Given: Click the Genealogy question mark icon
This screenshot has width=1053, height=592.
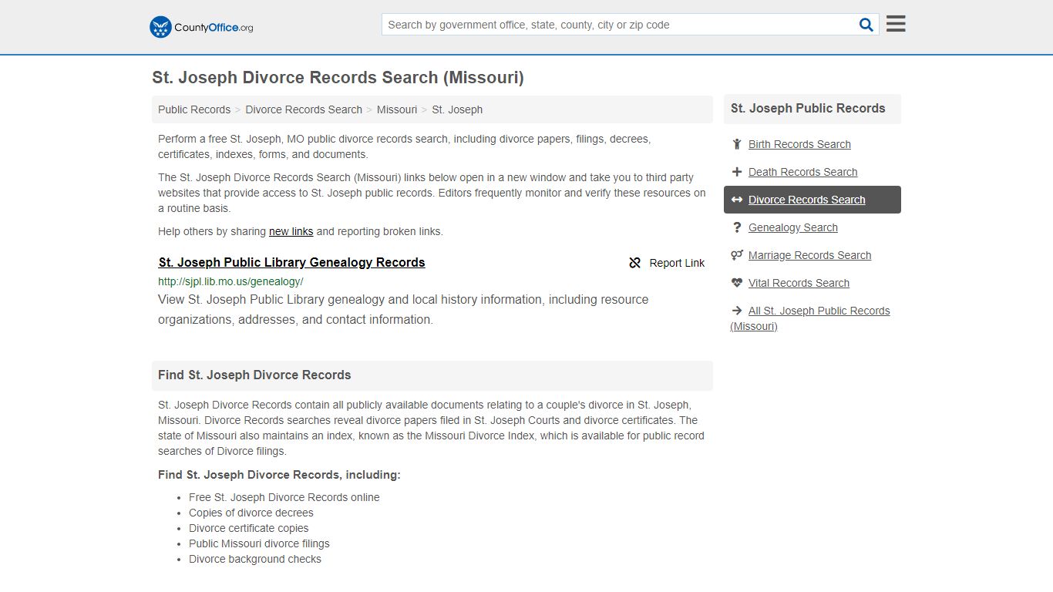Looking at the screenshot, I should 737,227.
